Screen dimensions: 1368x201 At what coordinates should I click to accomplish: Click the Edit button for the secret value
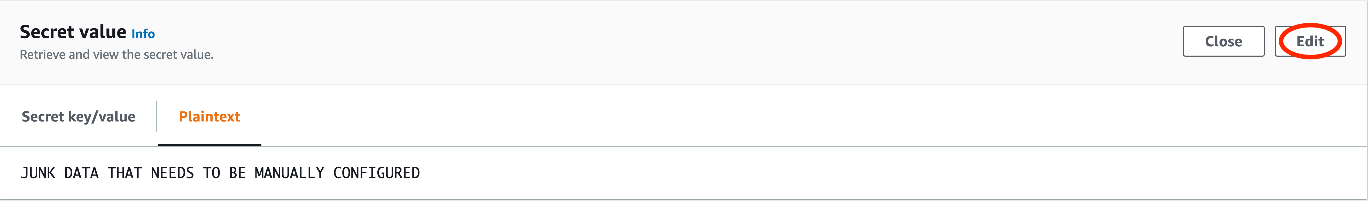click(x=1310, y=41)
